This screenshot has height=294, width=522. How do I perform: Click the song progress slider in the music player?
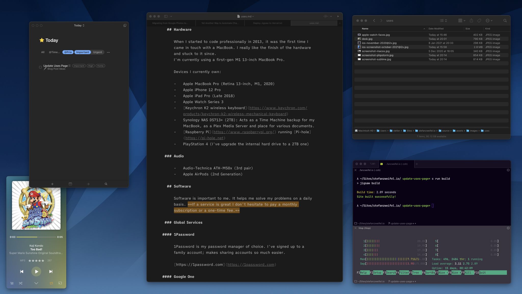36,237
